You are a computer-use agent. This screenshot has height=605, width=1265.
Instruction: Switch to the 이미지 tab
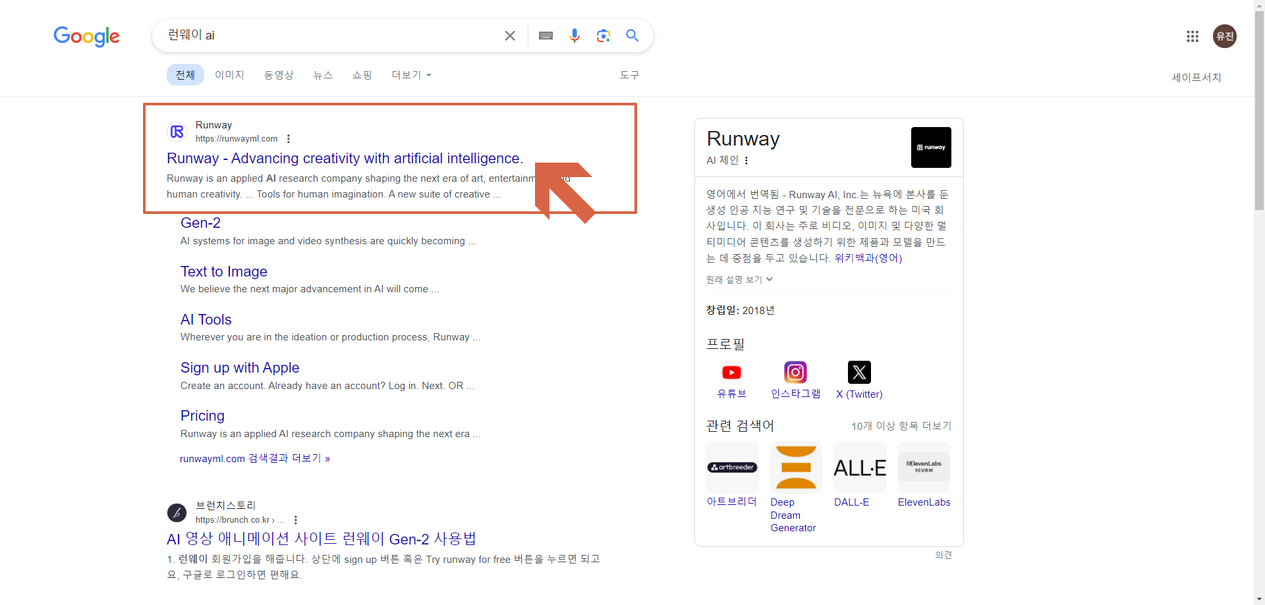[x=229, y=75]
